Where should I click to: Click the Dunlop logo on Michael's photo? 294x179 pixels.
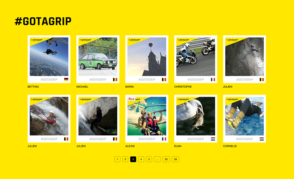tap(86, 40)
